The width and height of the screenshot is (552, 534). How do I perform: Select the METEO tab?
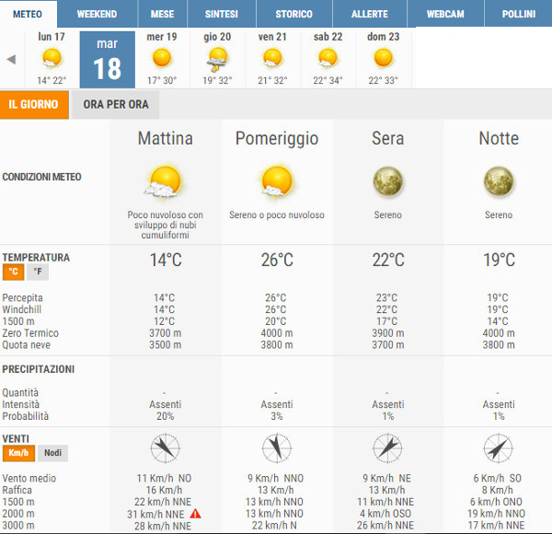click(28, 14)
